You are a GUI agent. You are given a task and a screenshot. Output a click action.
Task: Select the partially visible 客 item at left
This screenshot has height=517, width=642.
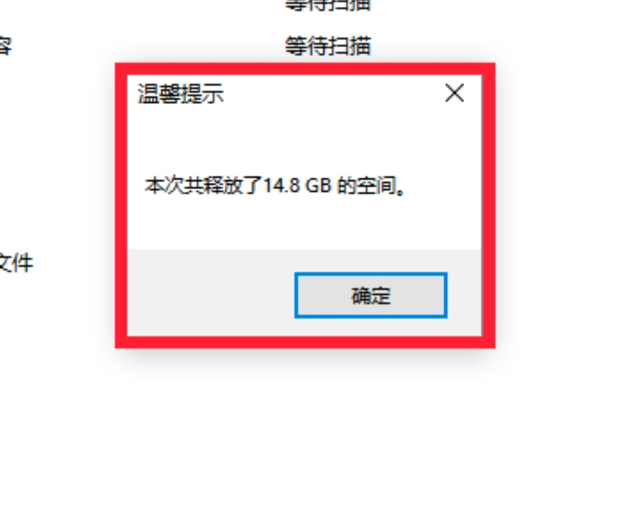6,46
